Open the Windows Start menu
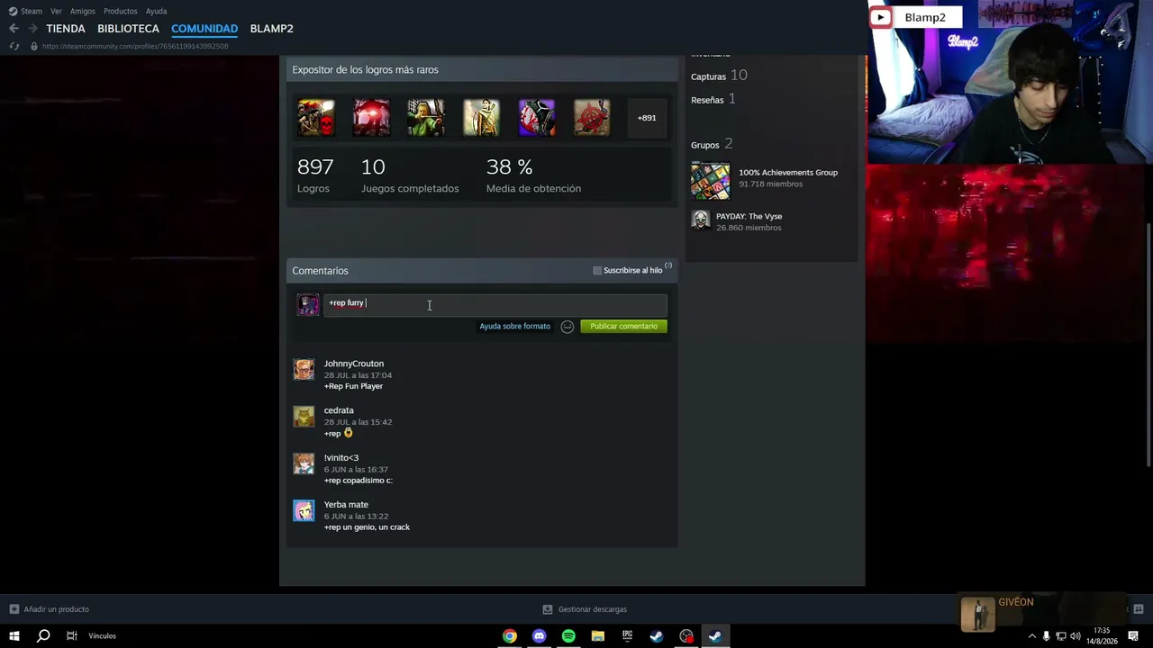 [14, 636]
